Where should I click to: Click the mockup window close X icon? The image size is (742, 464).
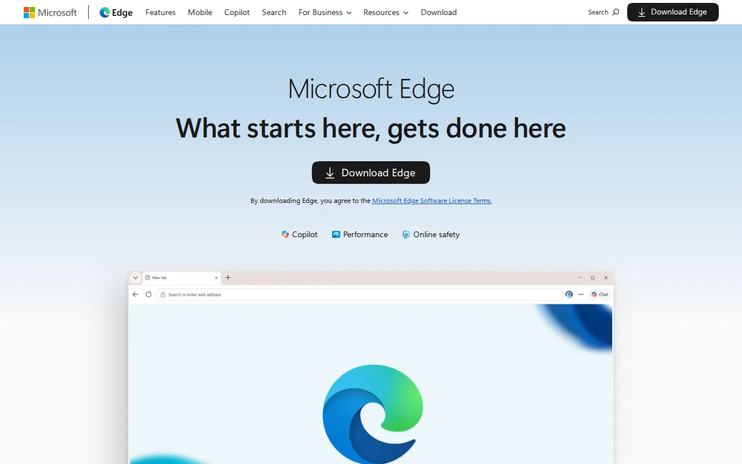pyautogui.click(x=606, y=278)
